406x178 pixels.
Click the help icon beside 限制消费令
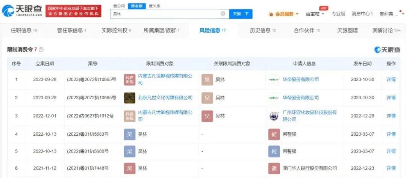pos(41,49)
